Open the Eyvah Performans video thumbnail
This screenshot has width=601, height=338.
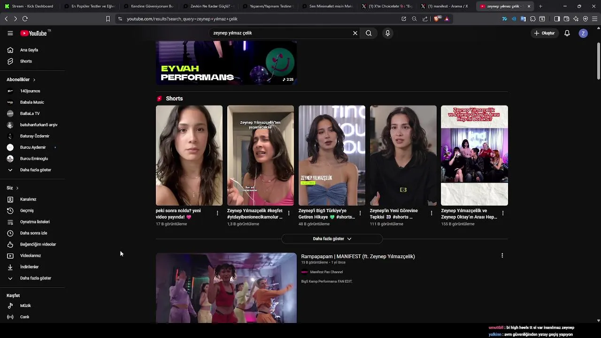226,63
